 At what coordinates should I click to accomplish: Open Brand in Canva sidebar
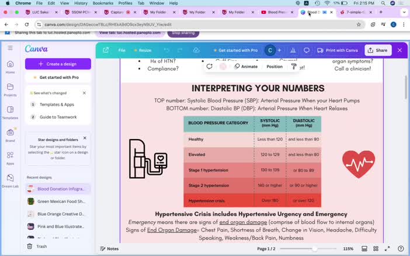coord(10,136)
